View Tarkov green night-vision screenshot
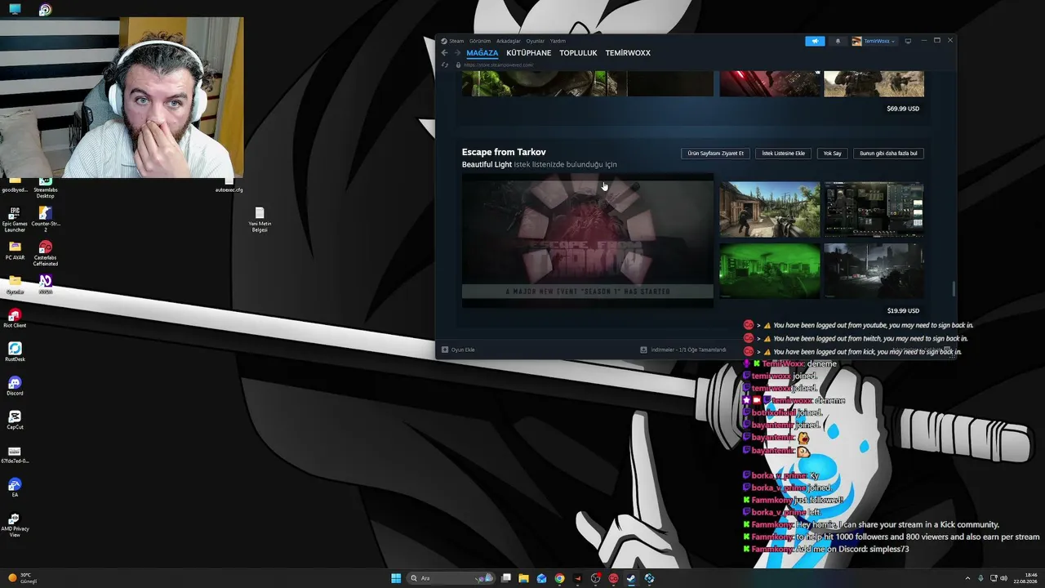1045x588 pixels. pyautogui.click(x=769, y=271)
